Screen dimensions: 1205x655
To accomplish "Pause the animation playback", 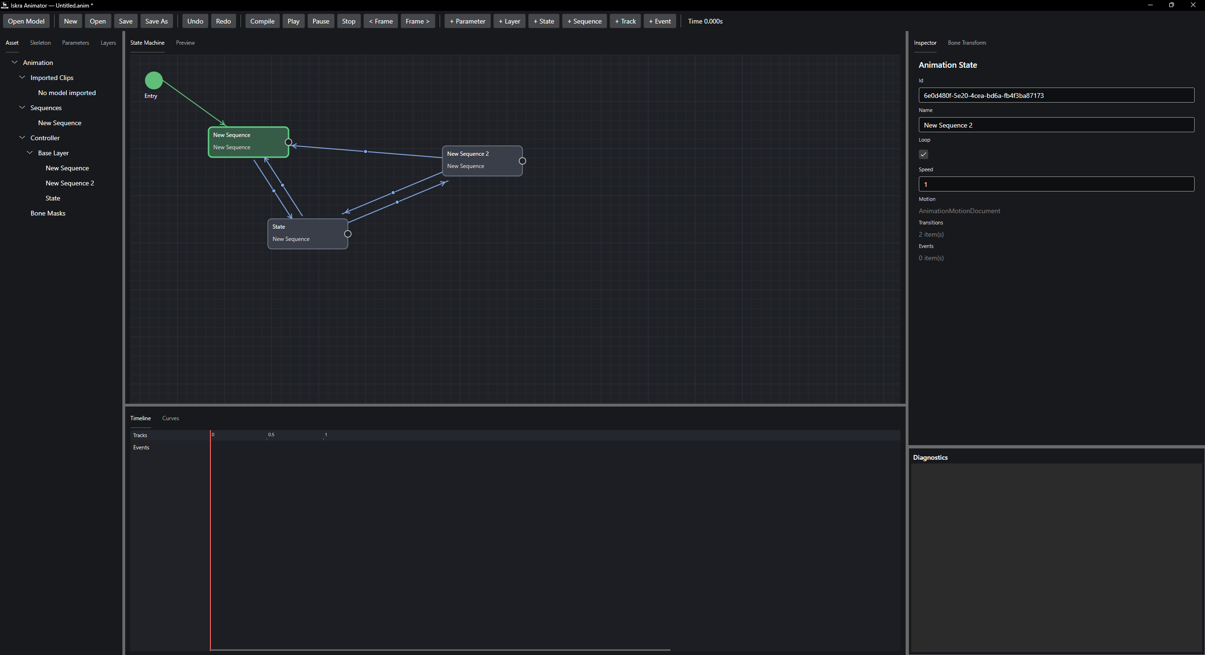I will click(321, 21).
